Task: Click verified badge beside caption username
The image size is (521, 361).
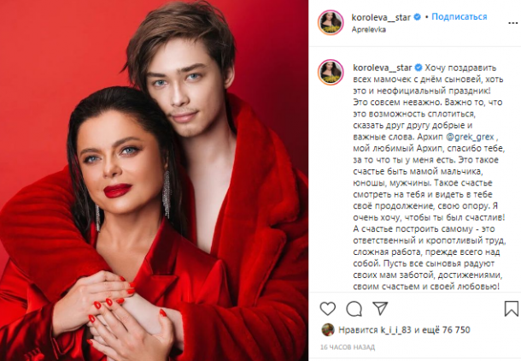Action: [419, 68]
